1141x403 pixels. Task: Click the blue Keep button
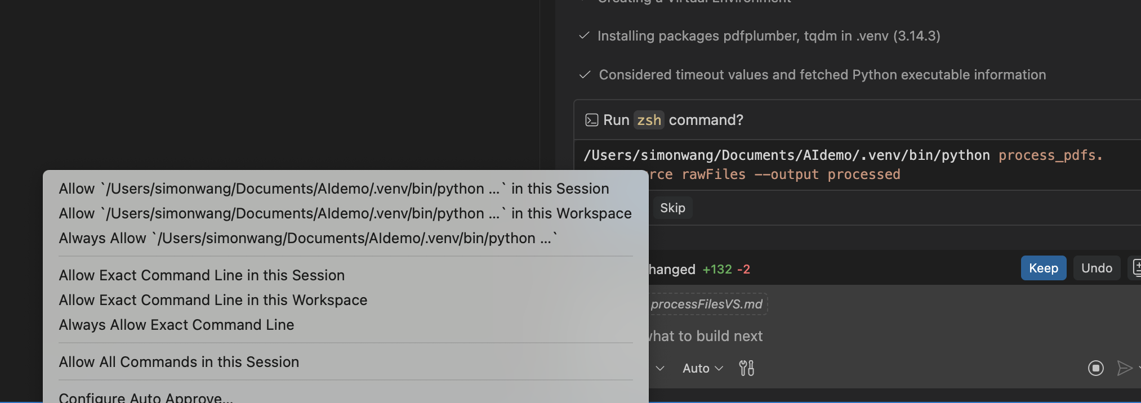[x=1043, y=268]
